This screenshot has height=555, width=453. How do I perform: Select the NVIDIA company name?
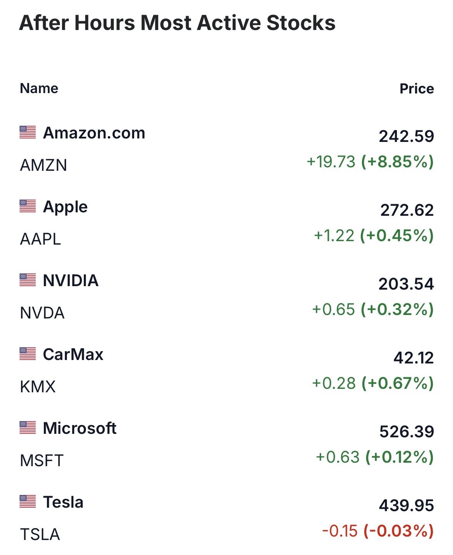71,281
